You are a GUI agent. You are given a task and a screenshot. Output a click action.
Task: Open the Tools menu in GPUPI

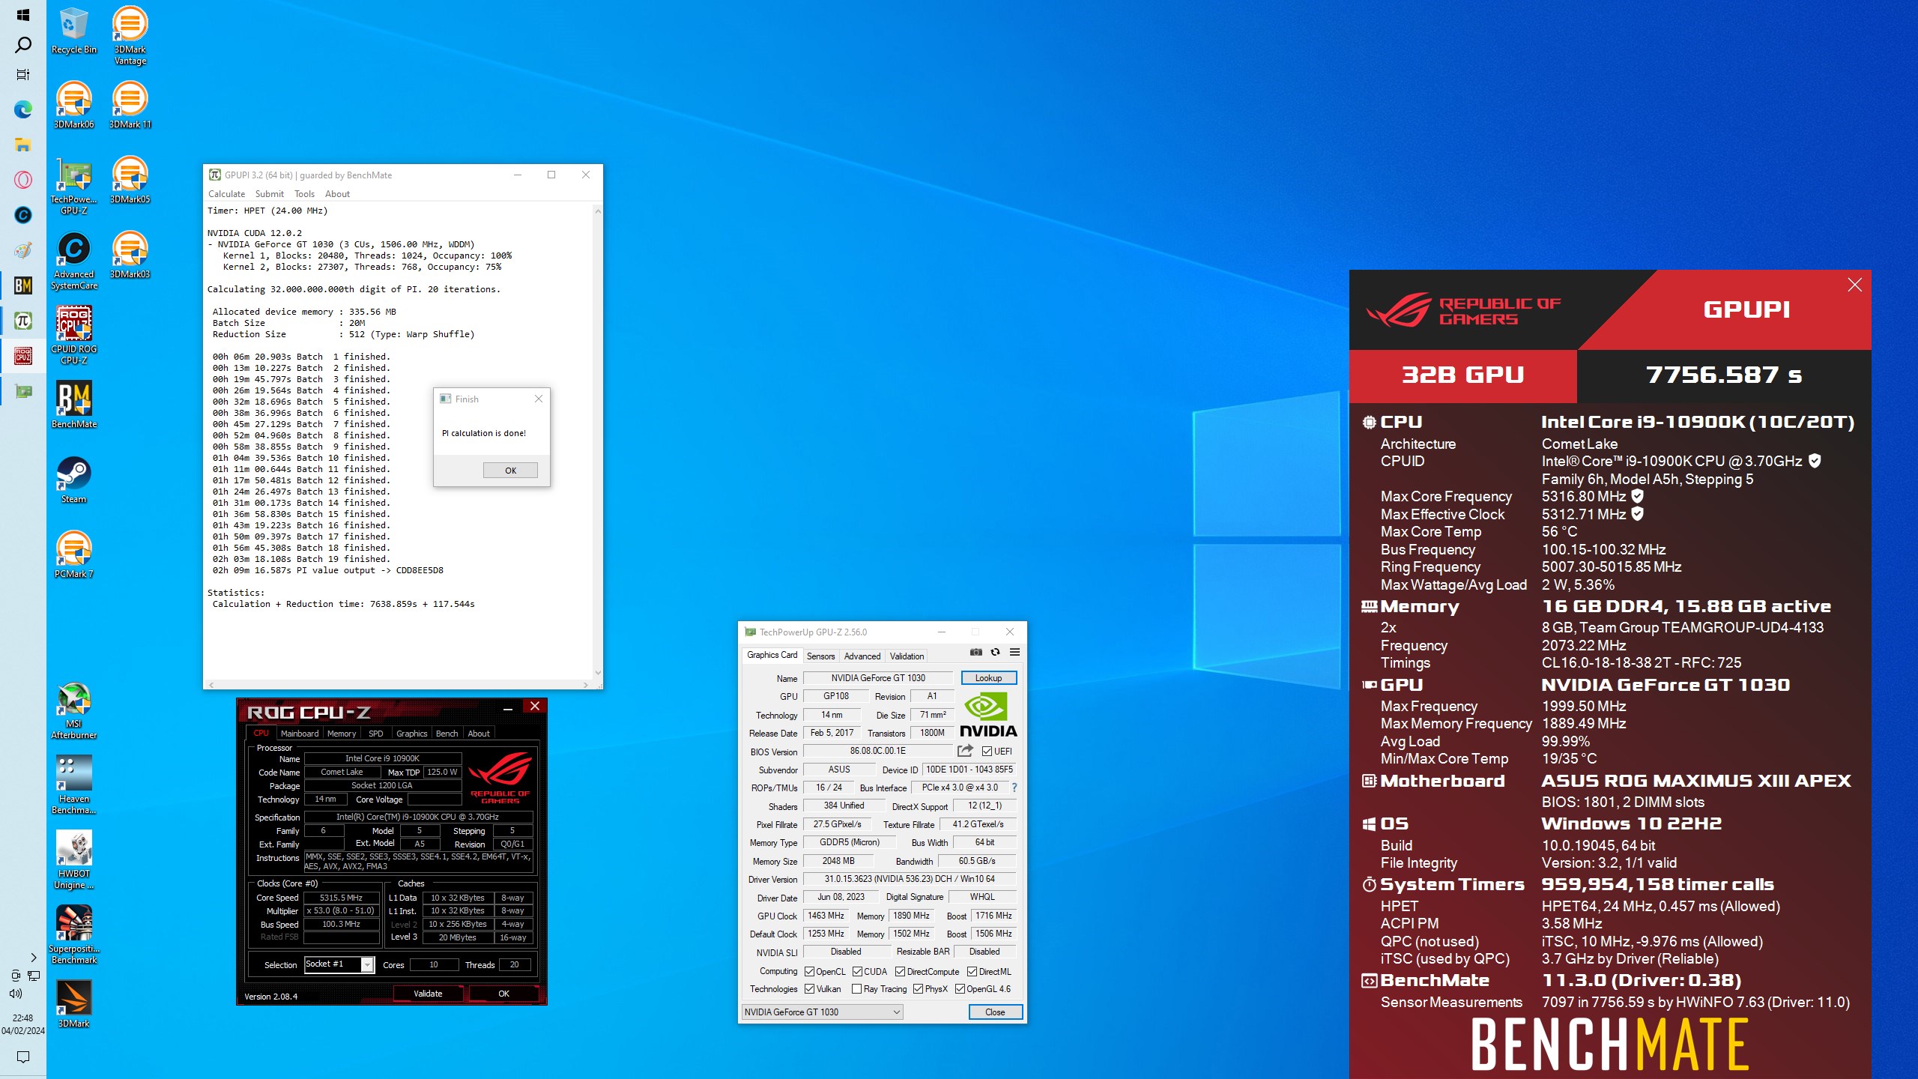tap(304, 193)
